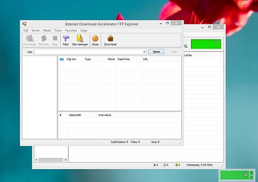Click the FTP Explorer app icon in title bar
The height and width of the screenshot is (182, 258).
click(x=25, y=24)
